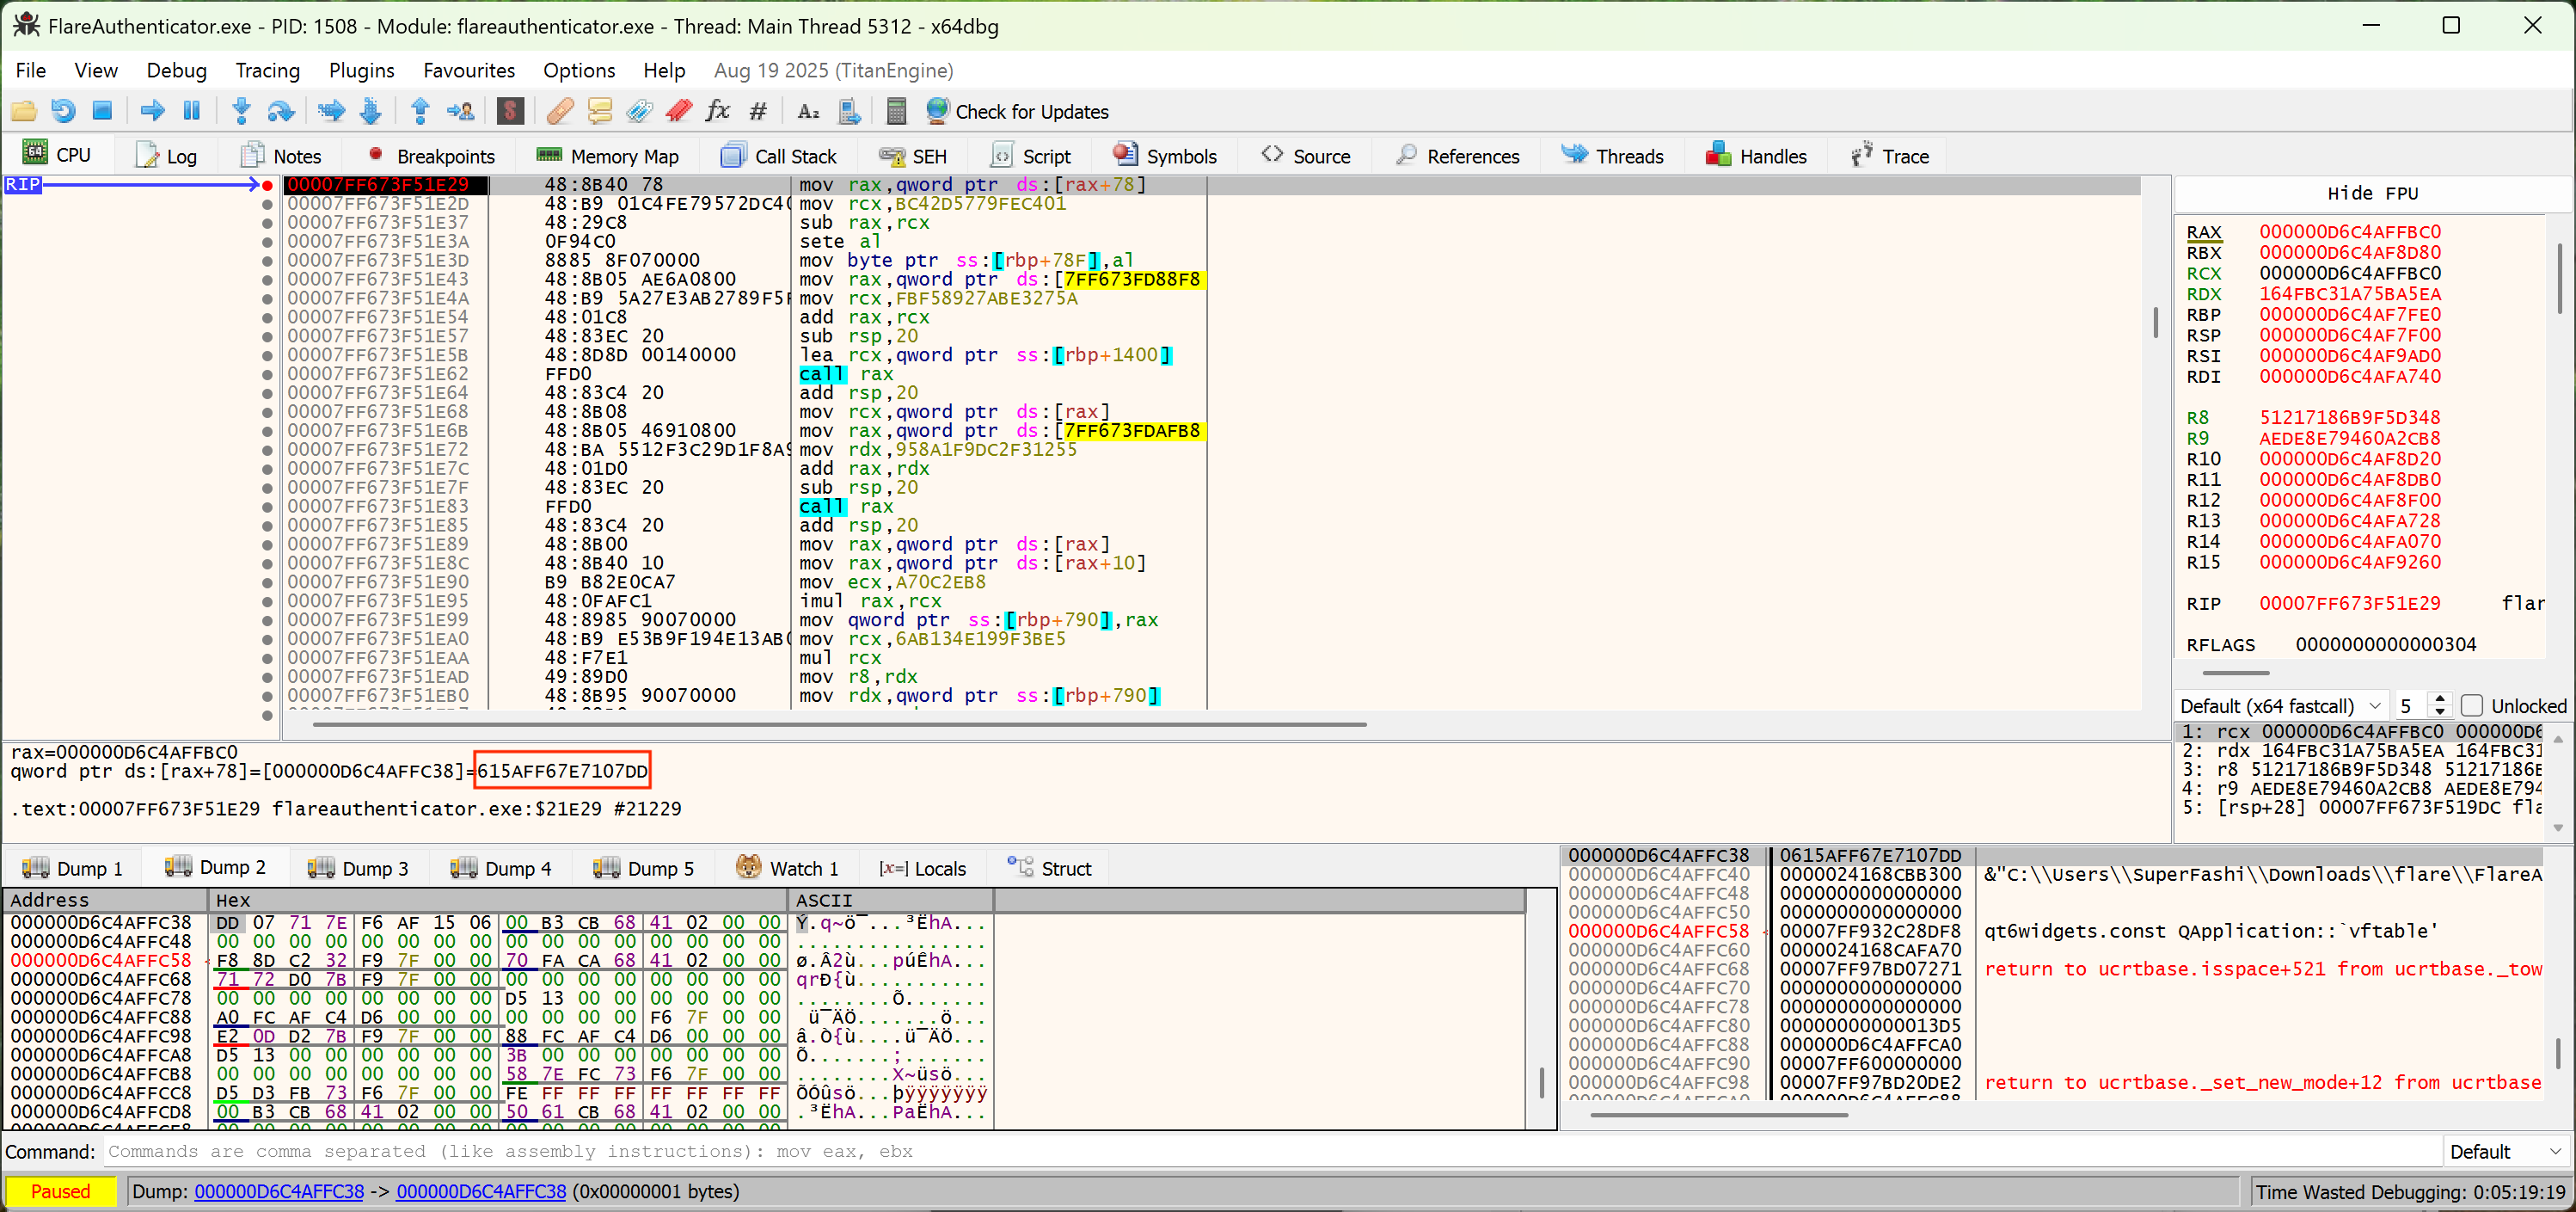Open the Debug menu

tap(176, 70)
